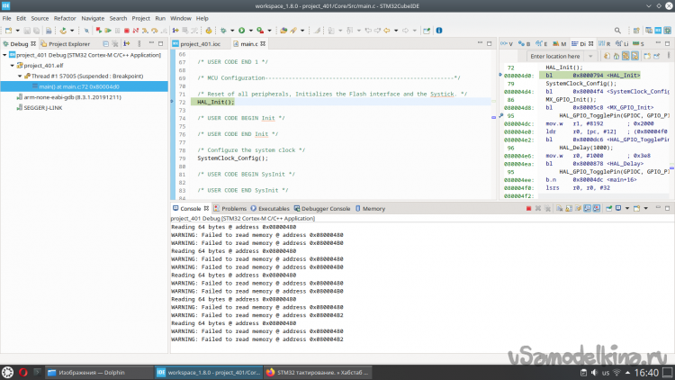Click the Suspend debug button

coord(115,30)
